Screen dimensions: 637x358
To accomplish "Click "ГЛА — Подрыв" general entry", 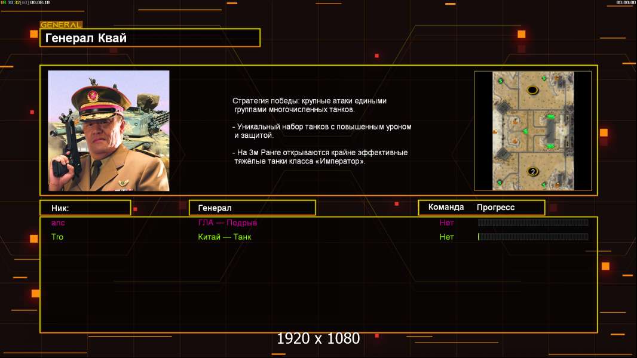I will (x=228, y=223).
